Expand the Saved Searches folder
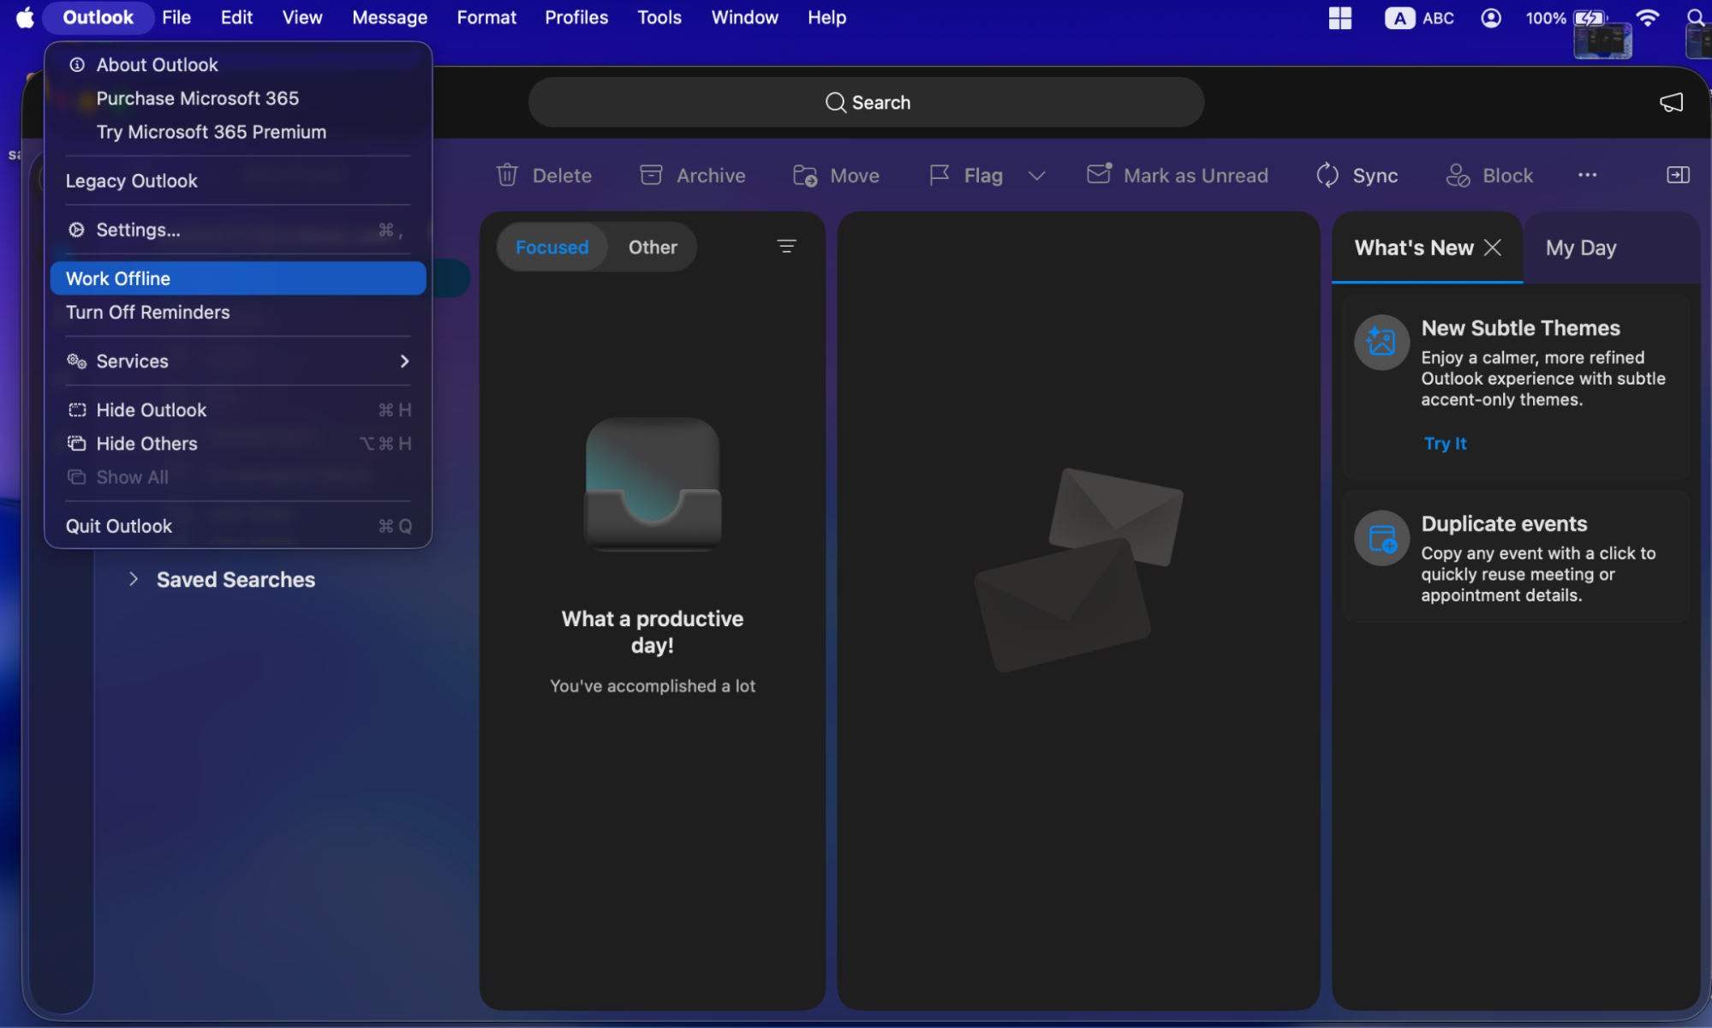The height and width of the screenshot is (1028, 1712). pos(134,579)
